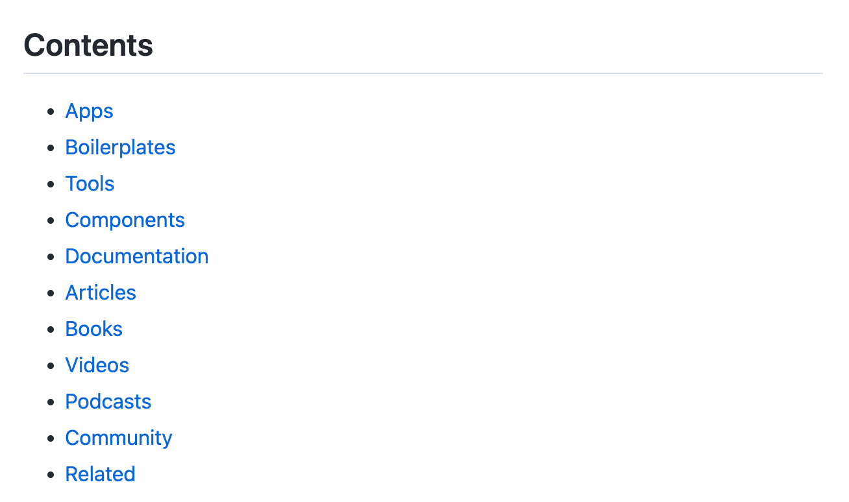Jump to the Components section
This screenshot has width=849, height=502.
125,221
